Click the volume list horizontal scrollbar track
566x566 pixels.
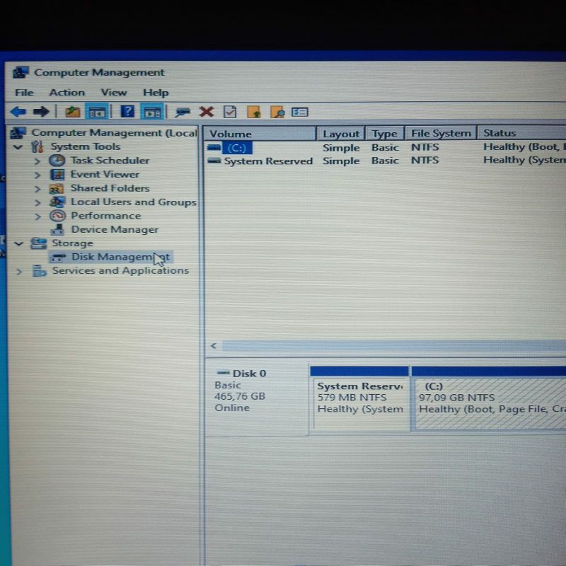(394, 346)
